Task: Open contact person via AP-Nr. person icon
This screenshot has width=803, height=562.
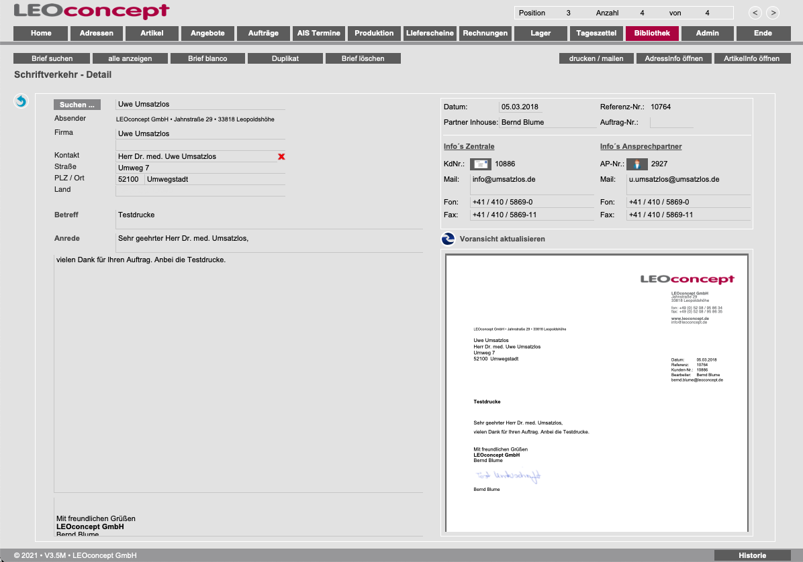Action: (x=637, y=164)
